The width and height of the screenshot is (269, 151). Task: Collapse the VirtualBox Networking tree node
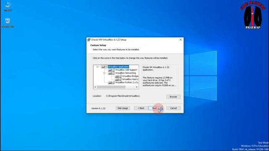point(104,73)
